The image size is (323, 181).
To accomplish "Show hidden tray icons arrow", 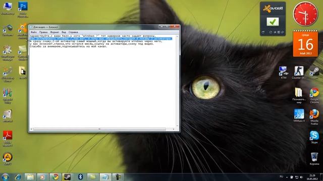I will point(287,177).
